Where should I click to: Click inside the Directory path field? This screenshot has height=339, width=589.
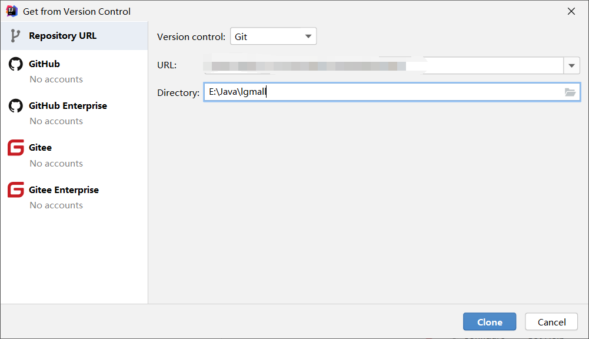pos(353,92)
